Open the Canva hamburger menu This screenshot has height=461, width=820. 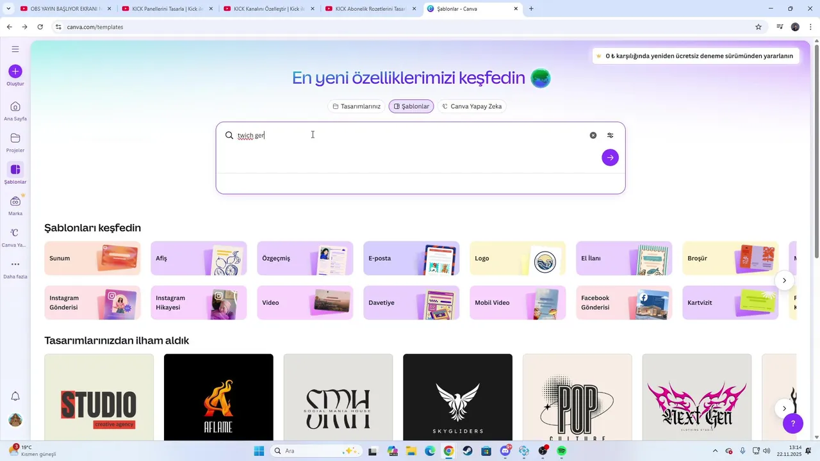[15, 49]
